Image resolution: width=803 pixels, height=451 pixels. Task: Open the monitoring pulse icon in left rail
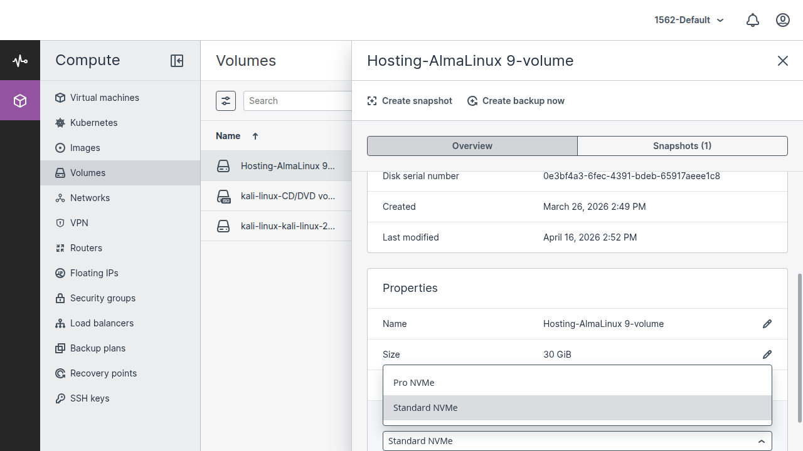pos(20,61)
